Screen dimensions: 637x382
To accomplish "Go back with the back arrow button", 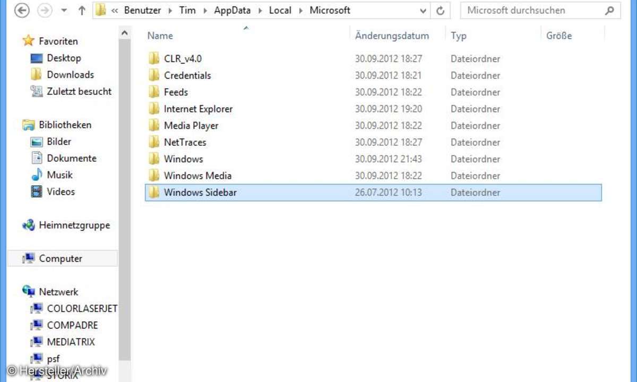I will pos(22,10).
